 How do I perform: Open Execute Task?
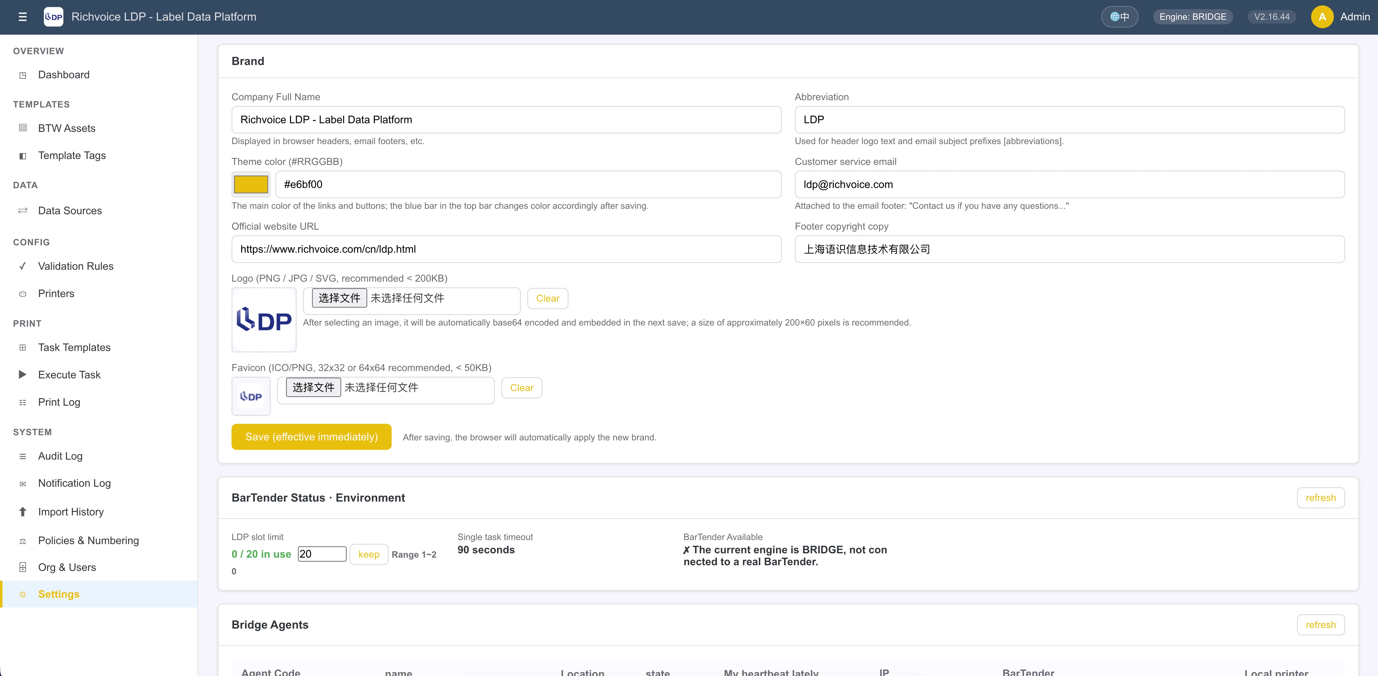(x=98, y=375)
